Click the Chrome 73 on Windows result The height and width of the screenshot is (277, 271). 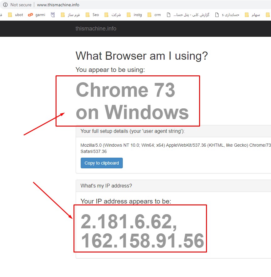132,101
